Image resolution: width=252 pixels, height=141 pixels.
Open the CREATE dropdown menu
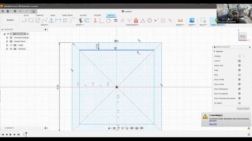44,25
